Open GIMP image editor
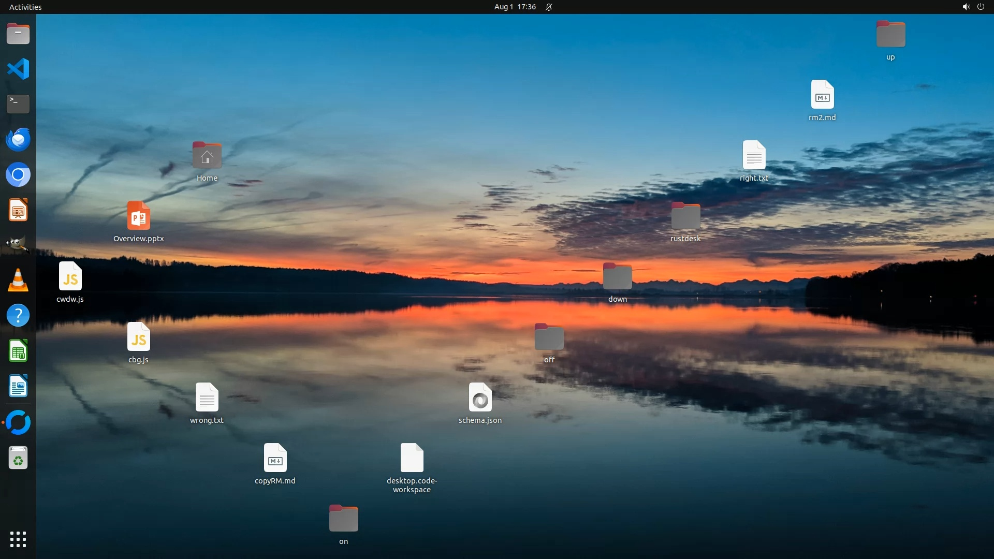Image resolution: width=994 pixels, height=559 pixels. click(x=18, y=244)
